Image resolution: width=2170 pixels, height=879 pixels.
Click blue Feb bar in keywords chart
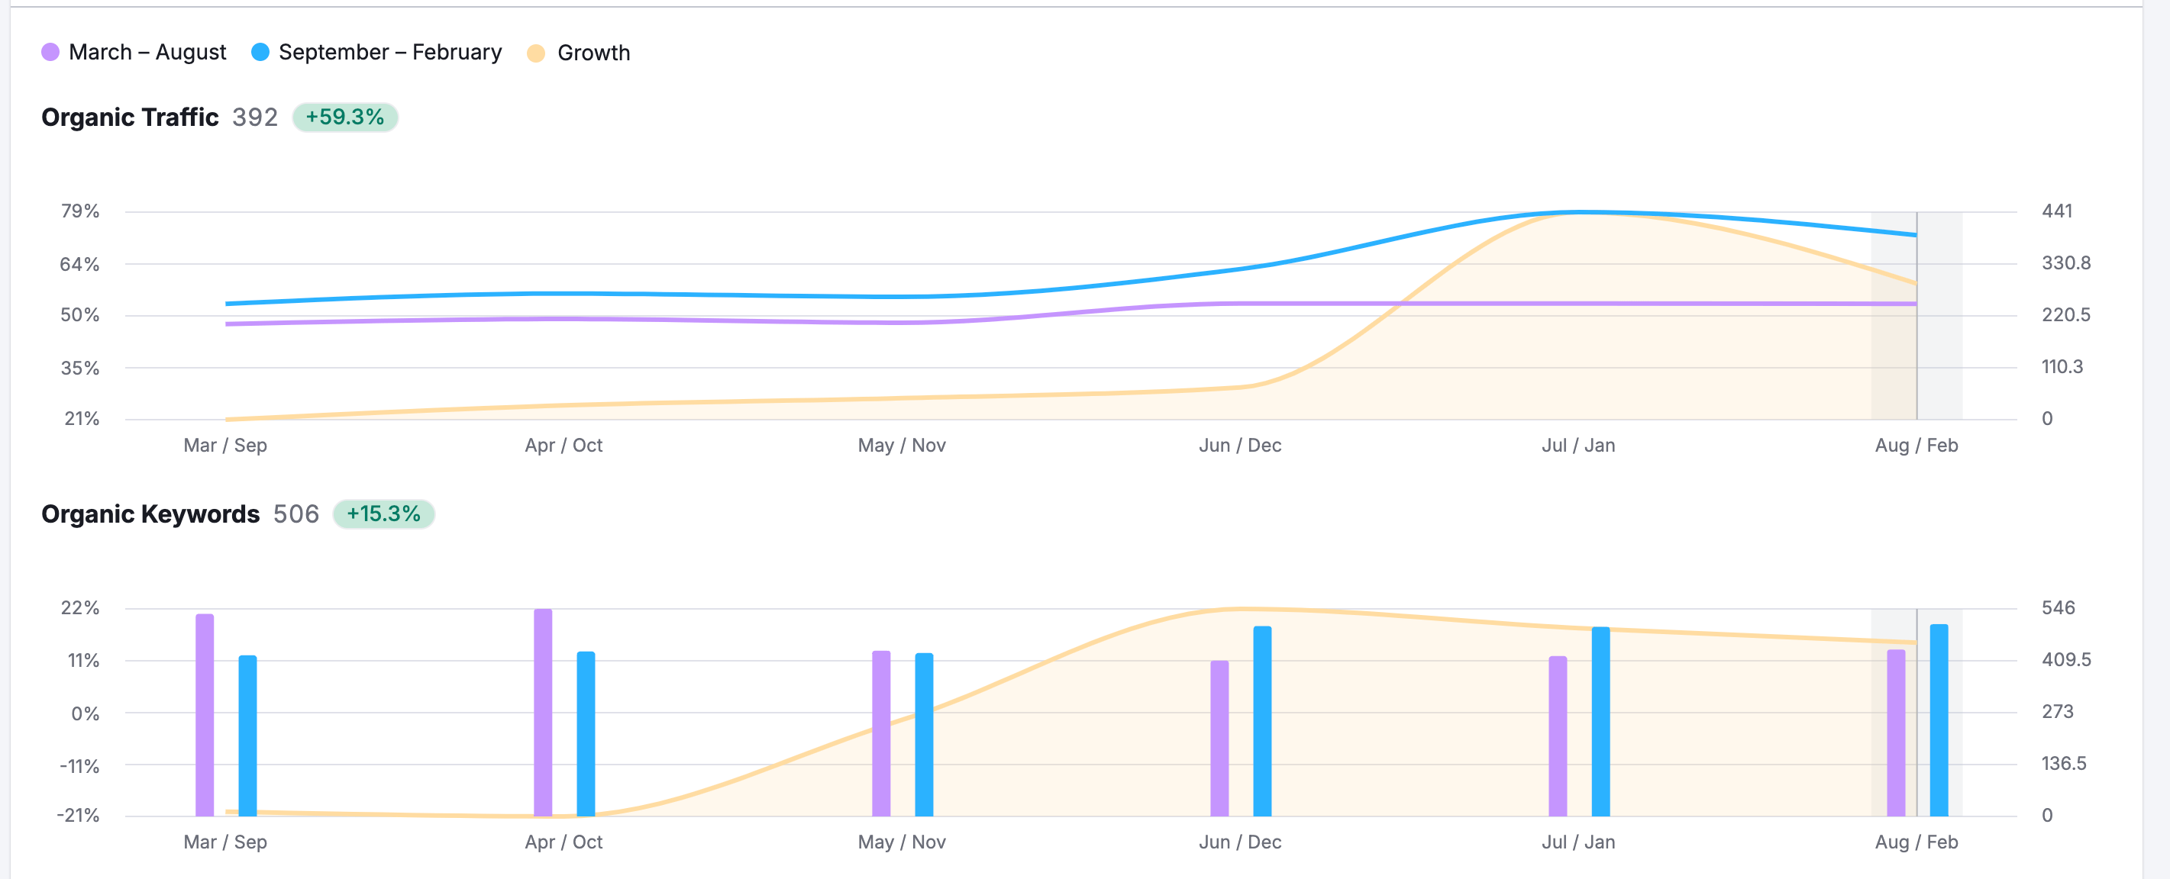(1939, 721)
